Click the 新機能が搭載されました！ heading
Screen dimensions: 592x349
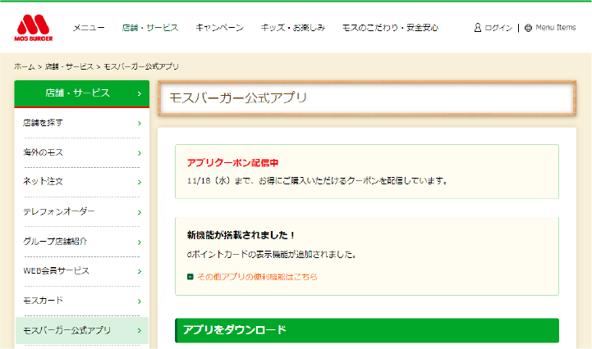(241, 236)
